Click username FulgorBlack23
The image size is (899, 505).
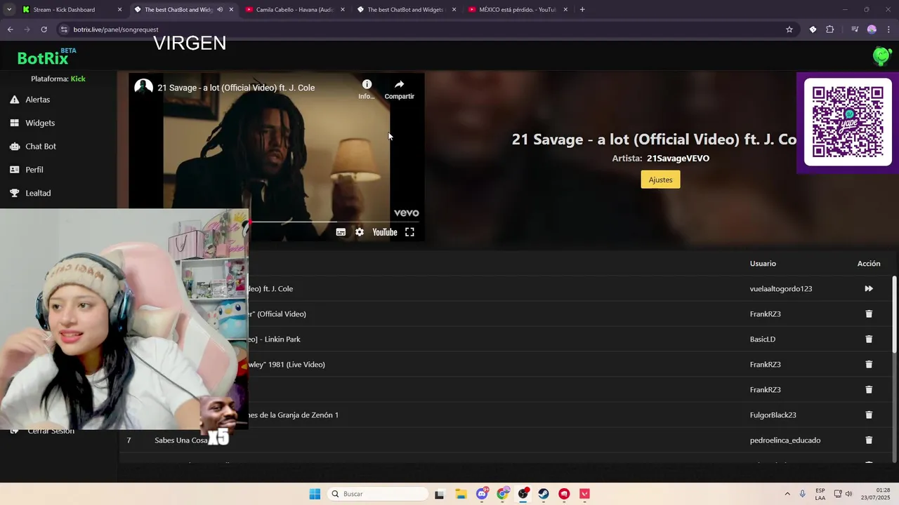[x=773, y=415]
